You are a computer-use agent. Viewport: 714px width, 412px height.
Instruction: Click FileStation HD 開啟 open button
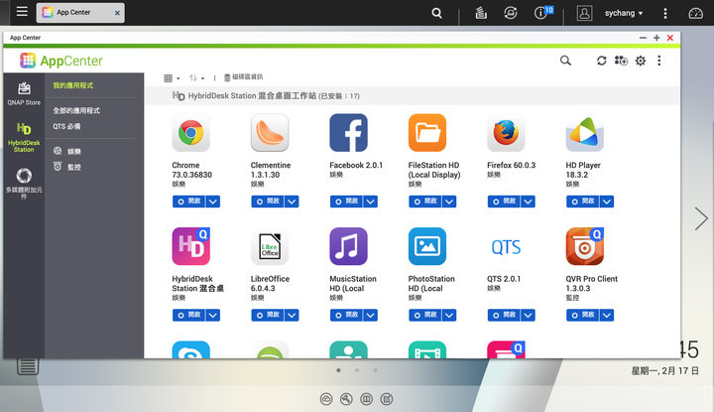(425, 202)
